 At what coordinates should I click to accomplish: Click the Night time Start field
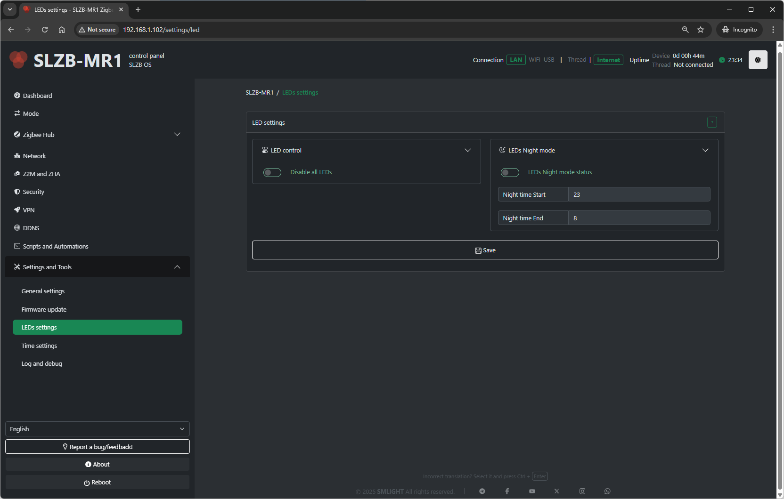[x=639, y=194]
